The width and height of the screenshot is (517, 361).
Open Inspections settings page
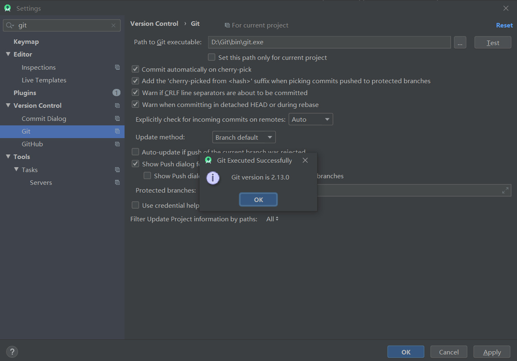[x=39, y=68]
